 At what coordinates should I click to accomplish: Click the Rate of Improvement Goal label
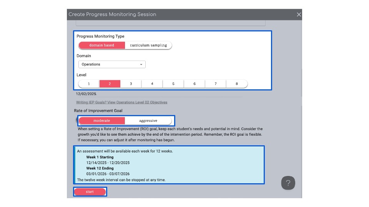click(x=98, y=110)
